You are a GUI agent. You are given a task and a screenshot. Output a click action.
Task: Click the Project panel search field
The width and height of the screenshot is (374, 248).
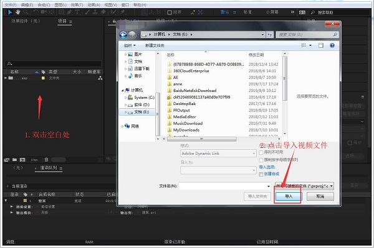click(53, 63)
